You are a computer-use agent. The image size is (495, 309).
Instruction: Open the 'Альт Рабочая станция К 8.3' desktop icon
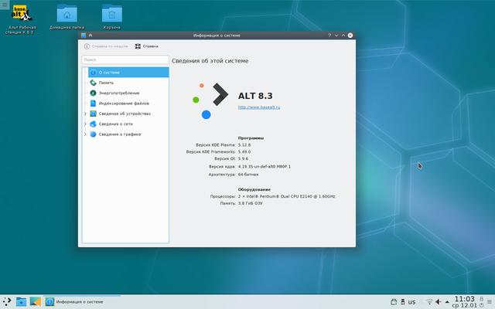click(x=22, y=19)
